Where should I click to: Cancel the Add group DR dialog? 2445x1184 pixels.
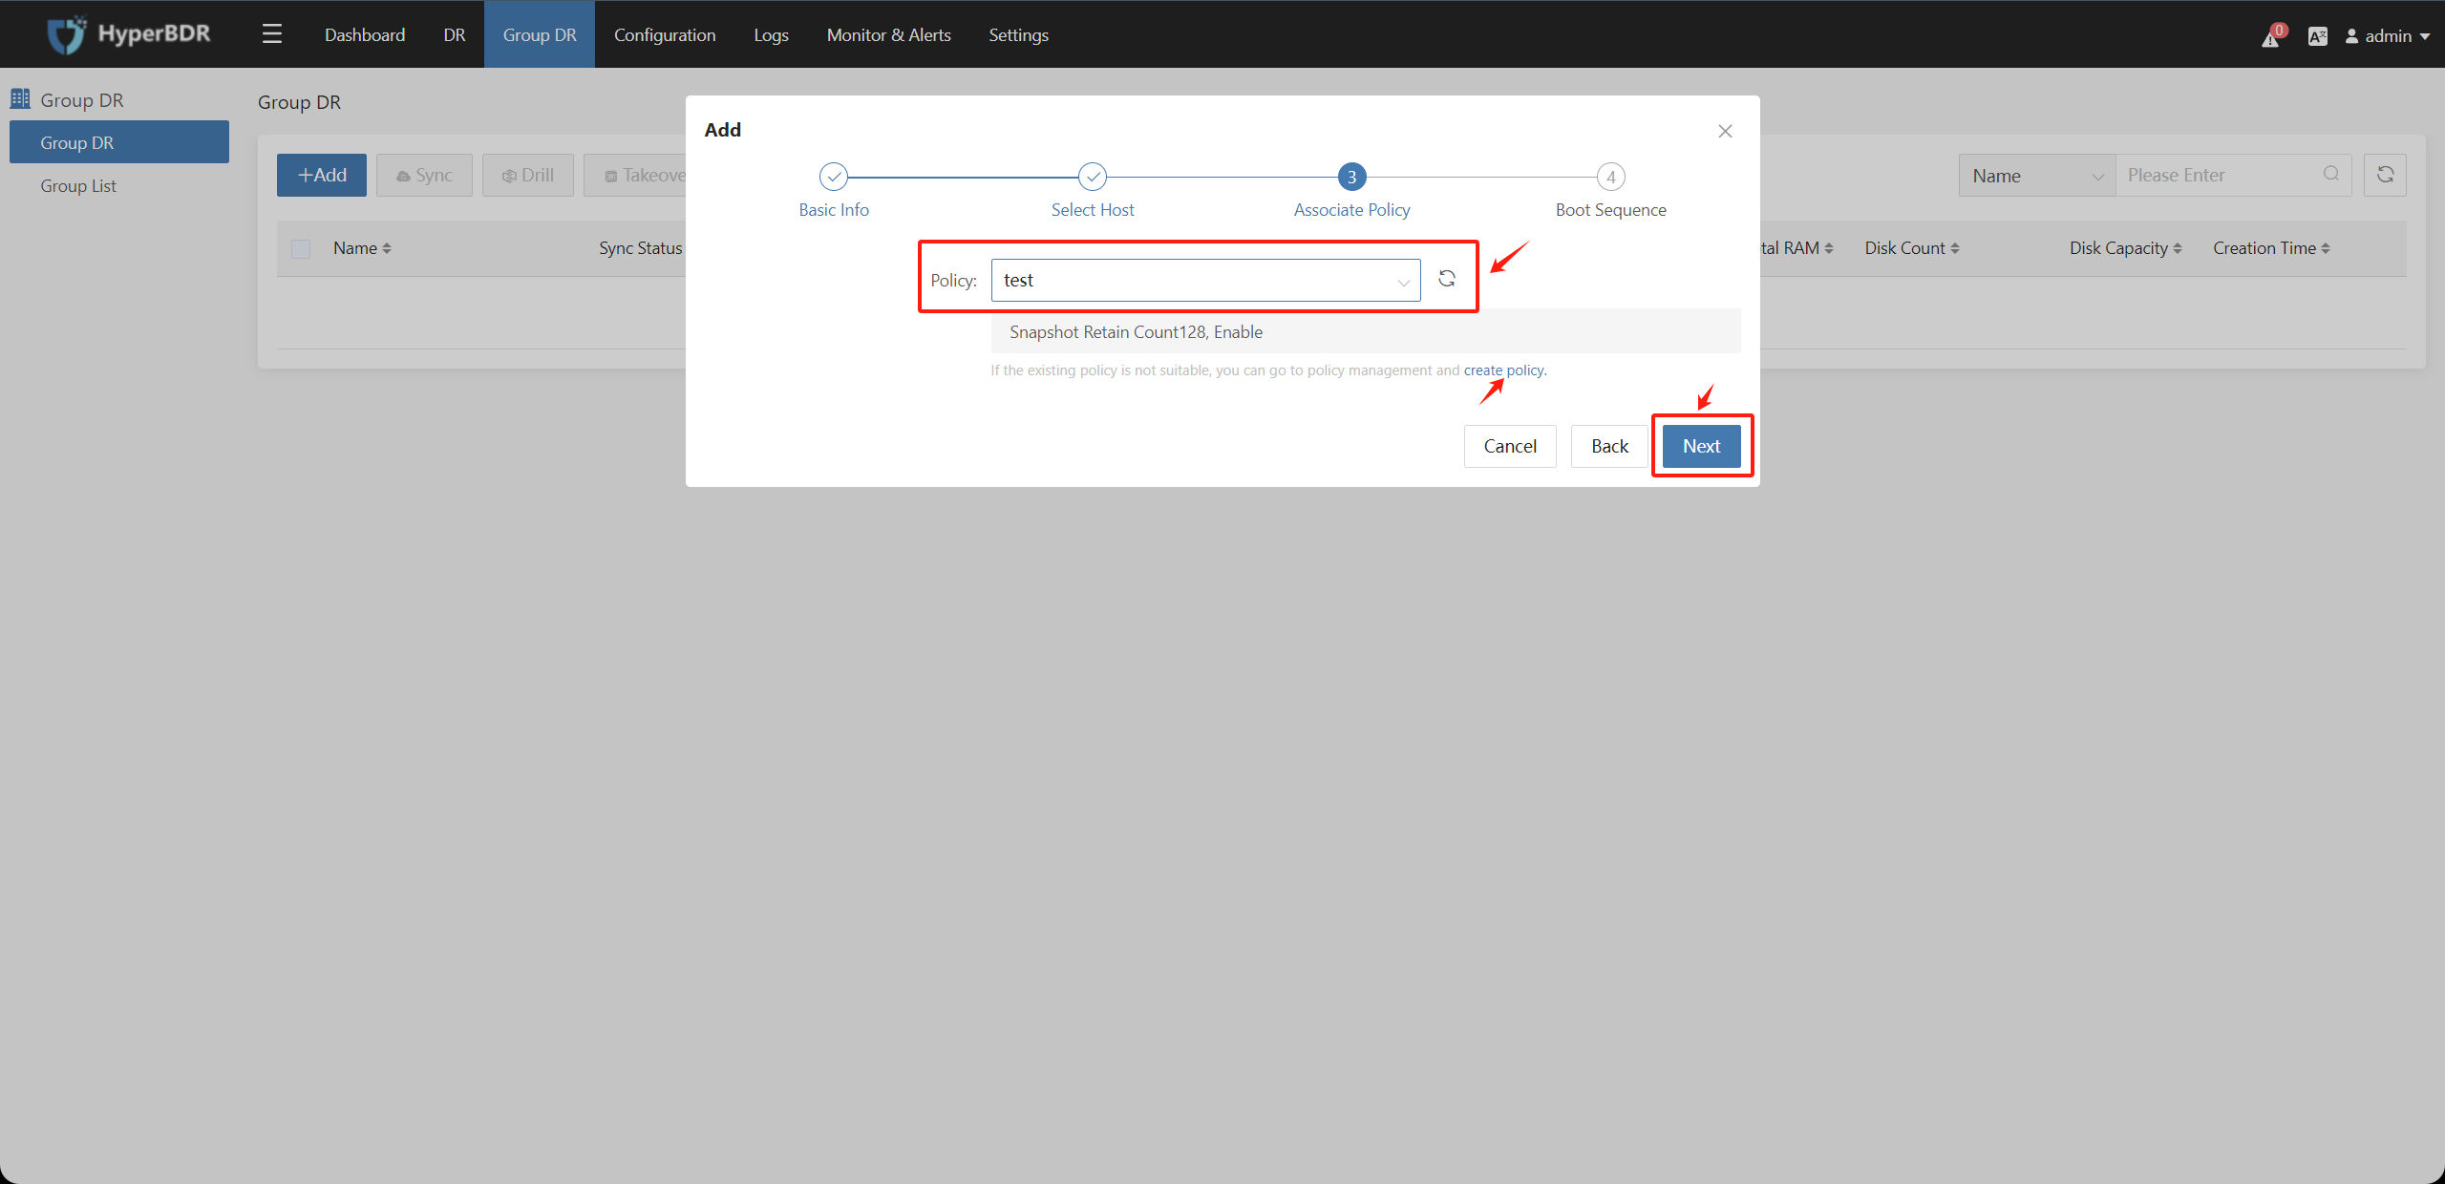coord(1509,446)
